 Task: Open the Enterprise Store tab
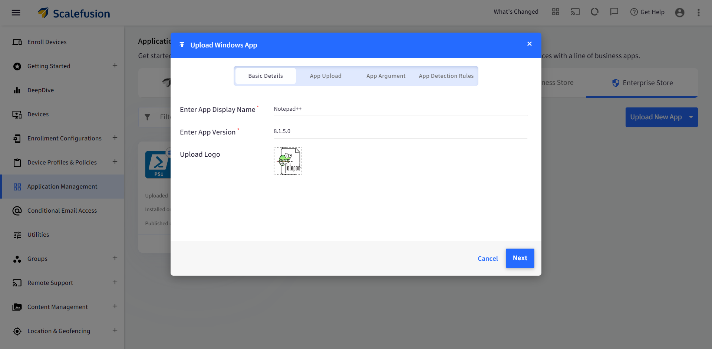642,83
